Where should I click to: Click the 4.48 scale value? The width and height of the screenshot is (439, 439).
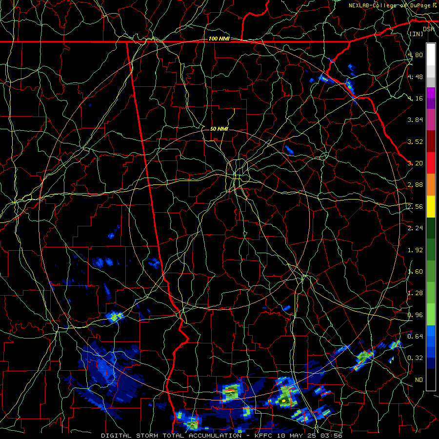coord(415,77)
